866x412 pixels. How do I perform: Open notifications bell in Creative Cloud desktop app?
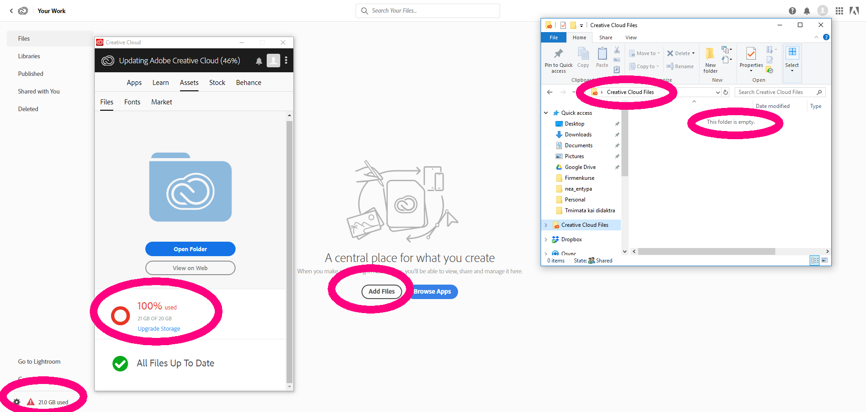[259, 61]
